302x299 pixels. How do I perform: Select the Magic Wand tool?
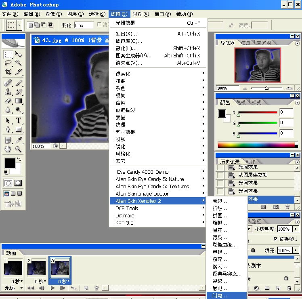(x=19, y=63)
